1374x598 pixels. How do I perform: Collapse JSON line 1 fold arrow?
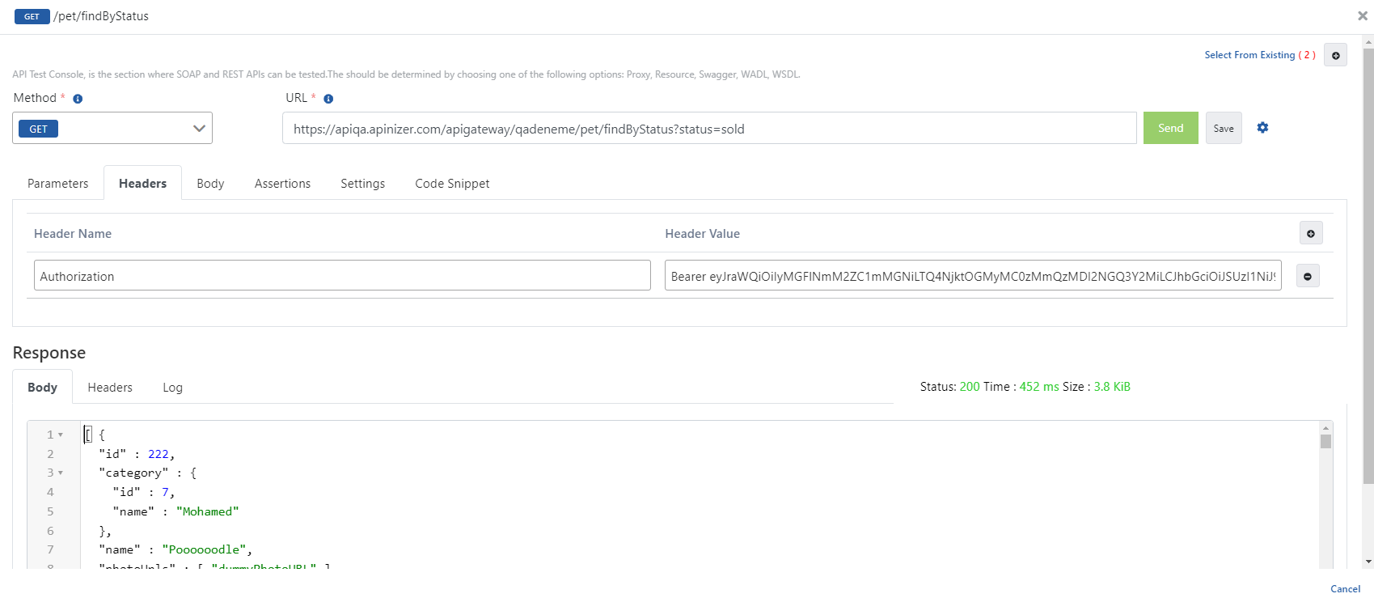[61, 435]
